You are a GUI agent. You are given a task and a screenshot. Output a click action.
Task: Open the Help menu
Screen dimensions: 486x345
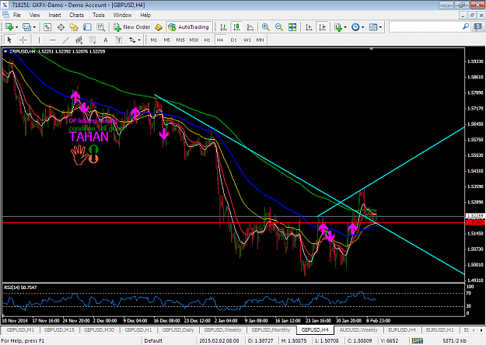tap(145, 15)
